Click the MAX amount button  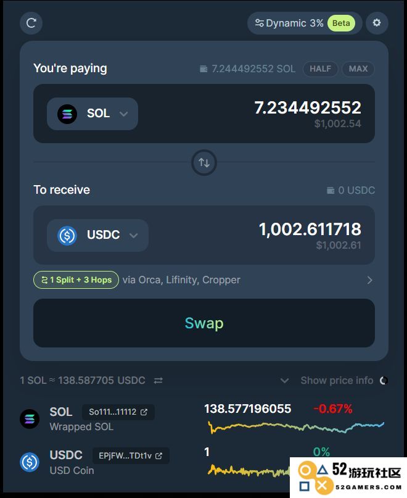tap(358, 69)
